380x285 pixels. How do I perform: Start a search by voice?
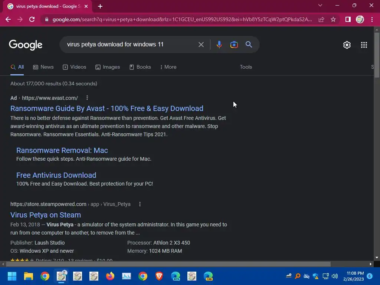coord(219,45)
